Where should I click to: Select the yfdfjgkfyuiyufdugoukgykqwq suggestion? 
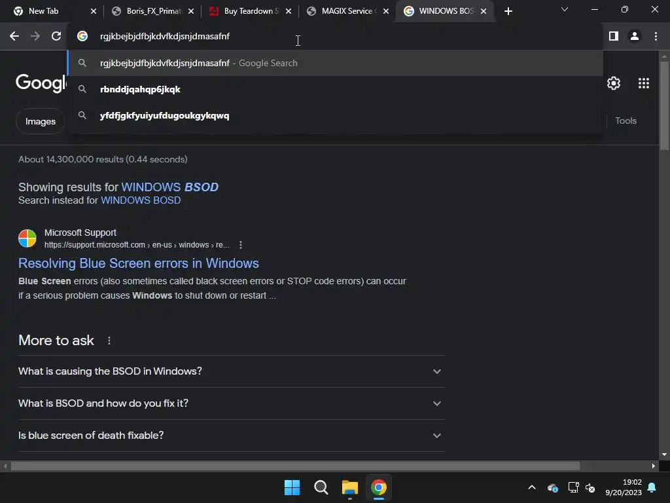[335, 116]
